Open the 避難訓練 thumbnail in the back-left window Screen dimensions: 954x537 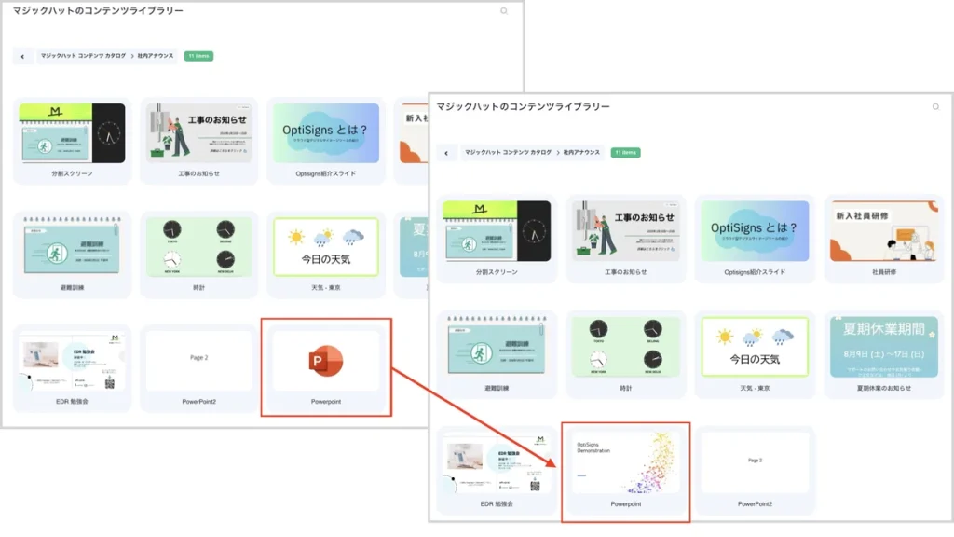pyautogui.click(x=72, y=247)
